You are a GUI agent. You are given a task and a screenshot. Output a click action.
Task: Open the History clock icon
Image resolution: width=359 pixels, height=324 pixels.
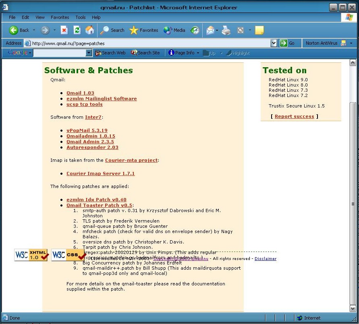[195, 30]
